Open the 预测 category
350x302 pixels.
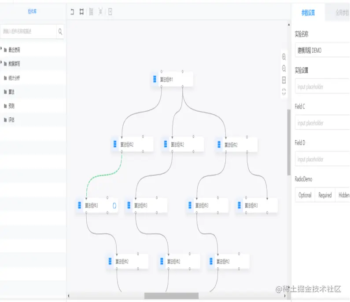[x=11, y=106]
